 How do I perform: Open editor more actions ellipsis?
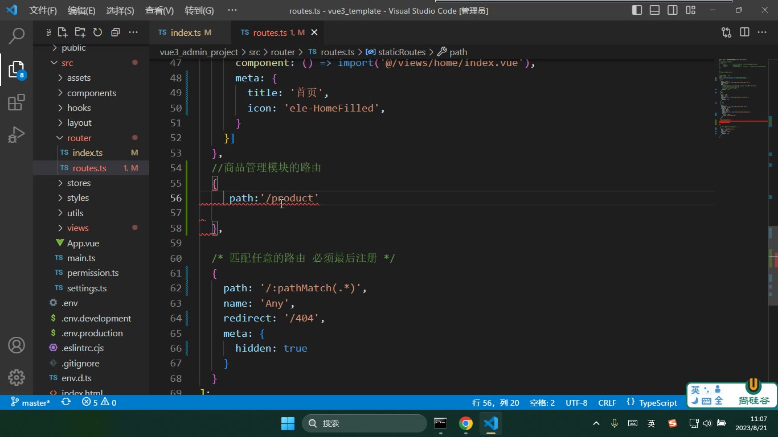[762, 32]
